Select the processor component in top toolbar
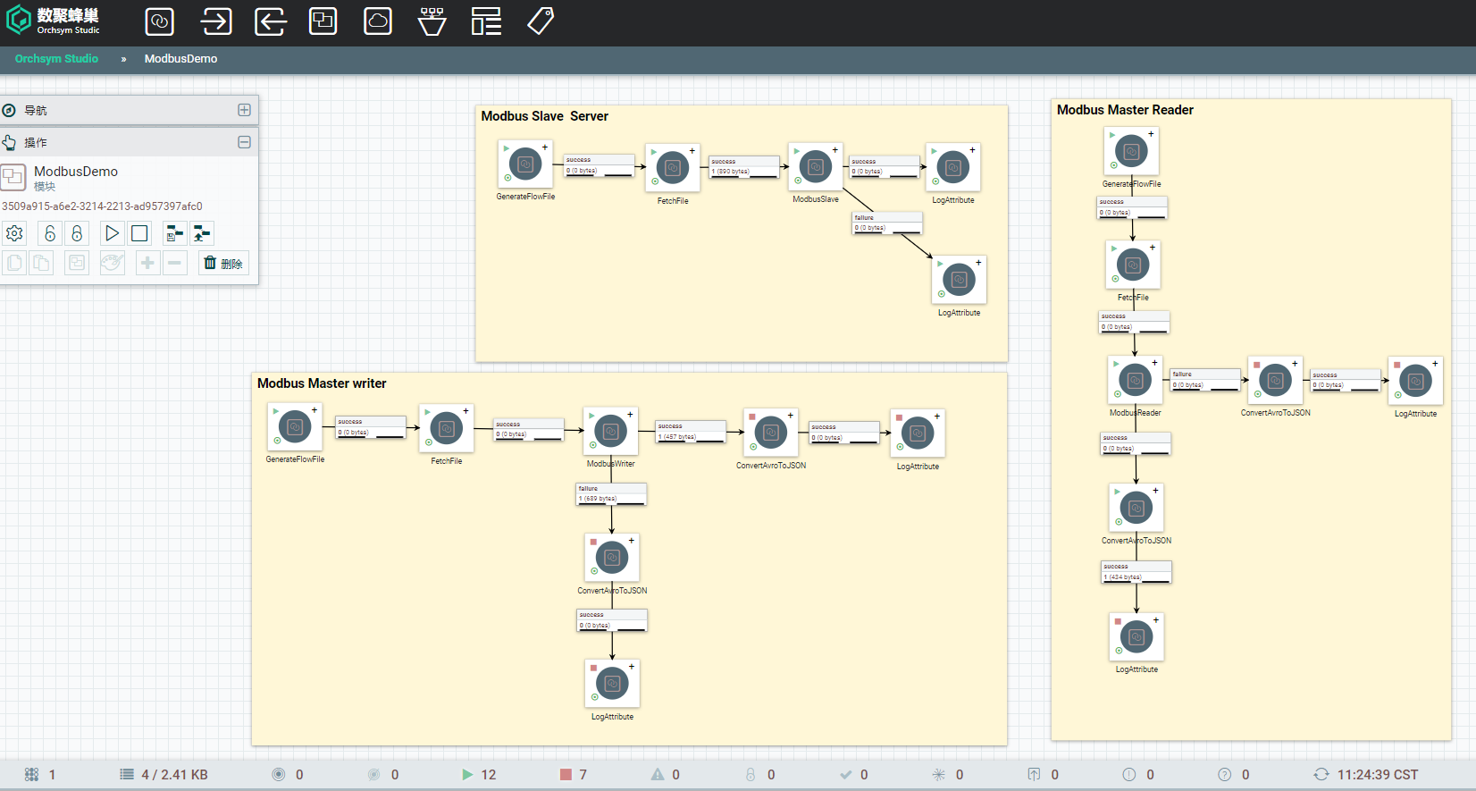The width and height of the screenshot is (1476, 791). coord(159,21)
